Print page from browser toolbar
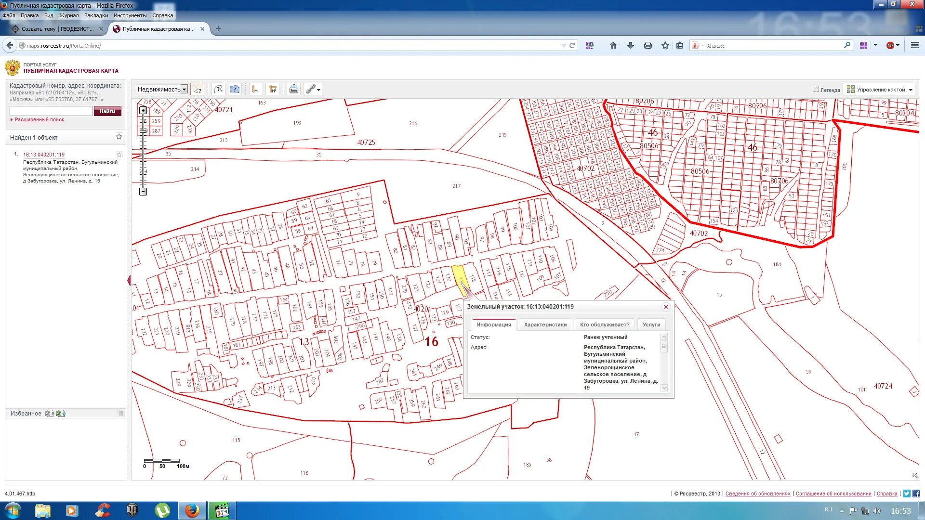Image resolution: width=925 pixels, height=520 pixels. (x=648, y=45)
